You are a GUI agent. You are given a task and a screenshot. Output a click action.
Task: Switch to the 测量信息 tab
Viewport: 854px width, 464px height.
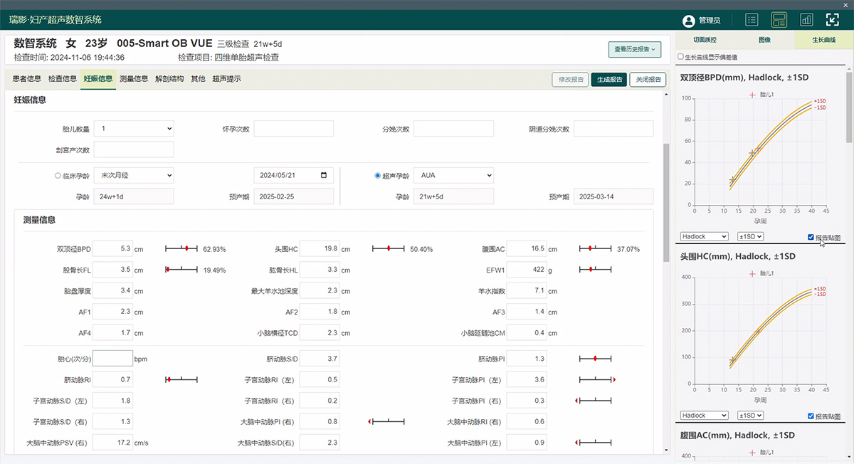134,79
